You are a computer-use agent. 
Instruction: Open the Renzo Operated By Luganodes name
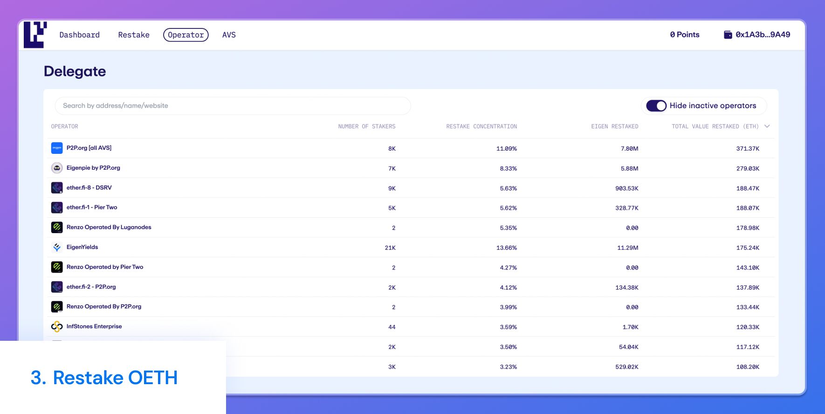tap(109, 227)
